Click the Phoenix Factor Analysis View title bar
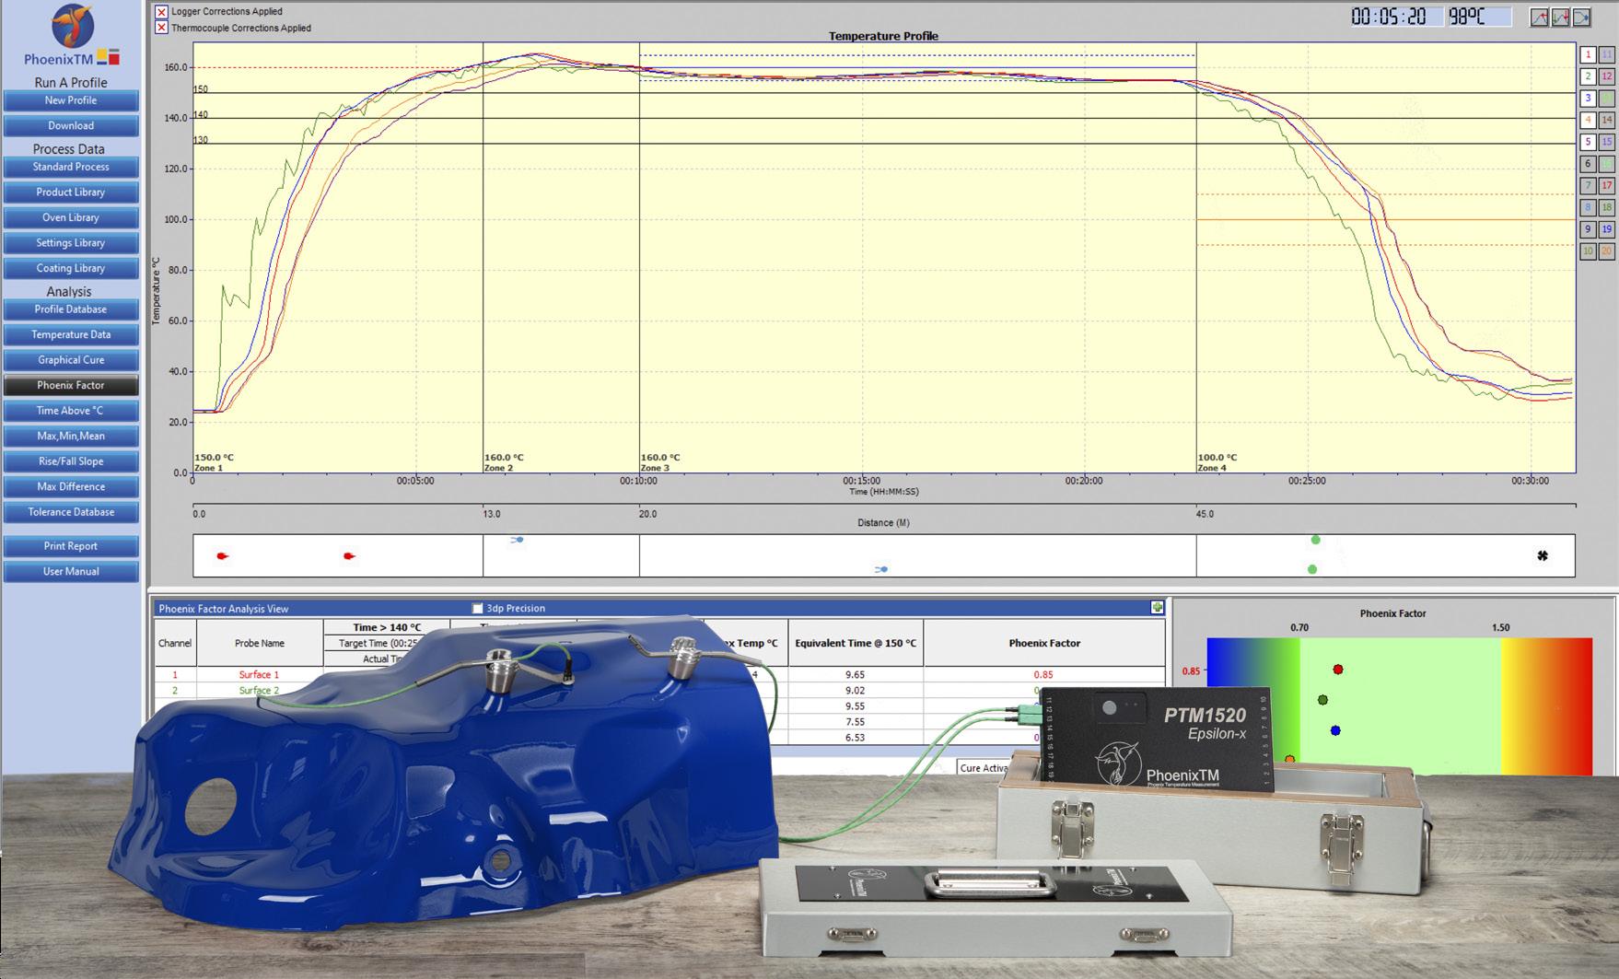Viewport: 1619px width, 979px height. (x=658, y=608)
